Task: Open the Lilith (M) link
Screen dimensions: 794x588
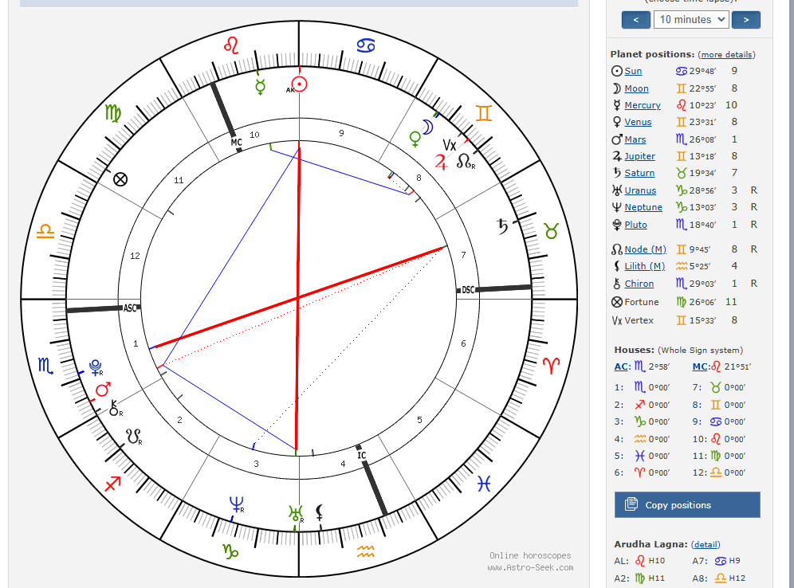Action: pyautogui.click(x=645, y=266)
